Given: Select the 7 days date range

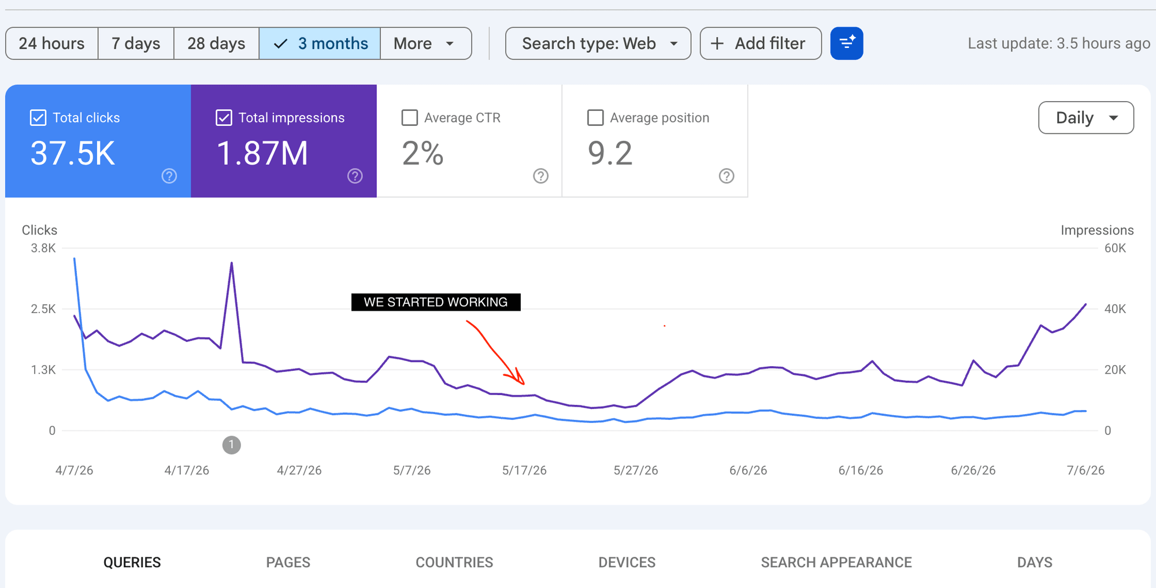Looking at the screenshot, I should pyautogui.click(x=136, y=43).
